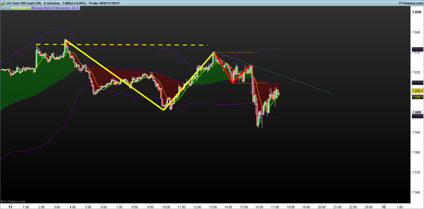
Task: Click the 20:00 time axis label
Action: (x=321, y=207)
